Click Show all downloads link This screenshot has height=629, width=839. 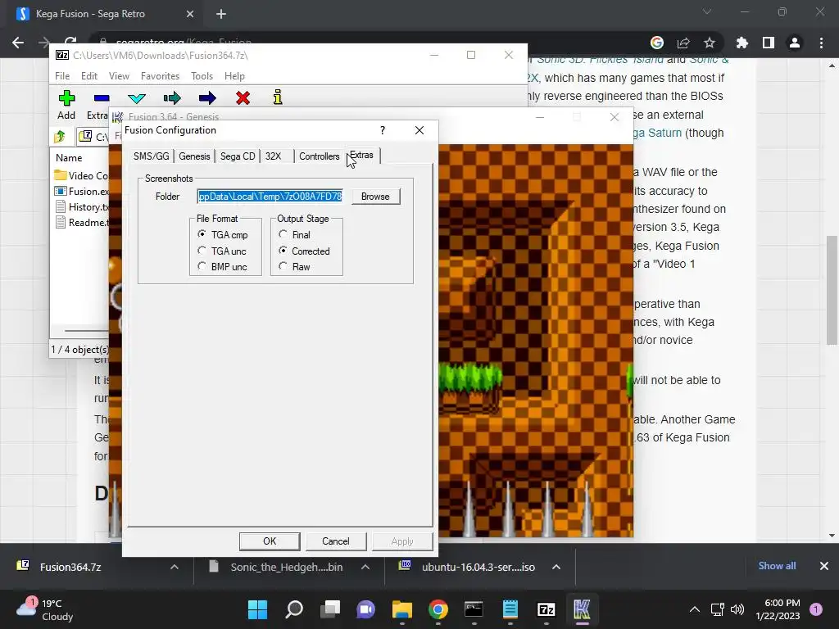(x=777, y=566)
